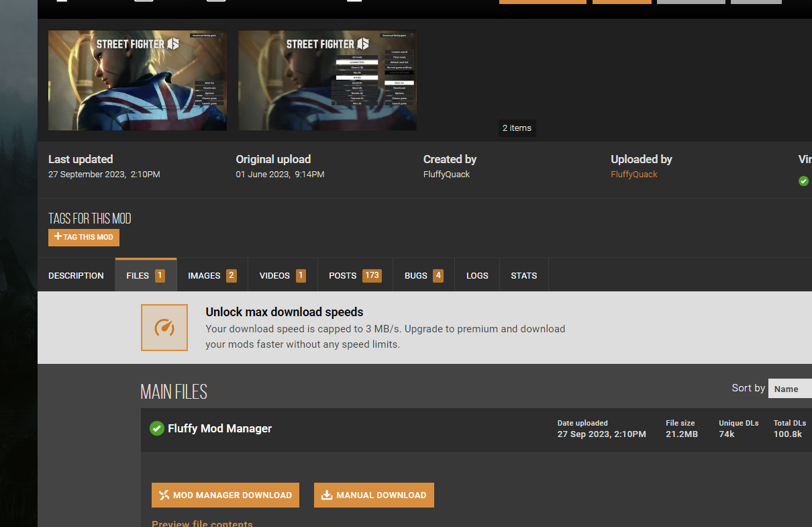Click Tag This Mod button
The height and width of the screenshot is (527, 812).
[x=84, y=237]
